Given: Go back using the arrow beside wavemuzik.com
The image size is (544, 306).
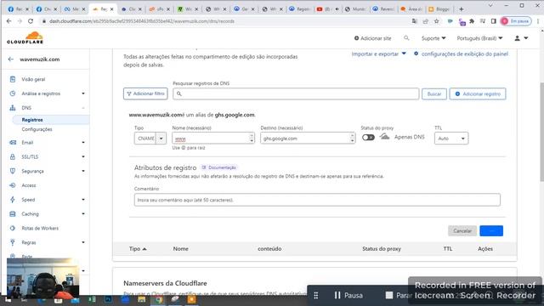Looking at the screenshot, I should [11, 59].
